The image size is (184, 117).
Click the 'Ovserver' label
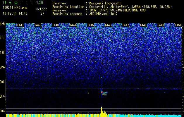(59, 3)
